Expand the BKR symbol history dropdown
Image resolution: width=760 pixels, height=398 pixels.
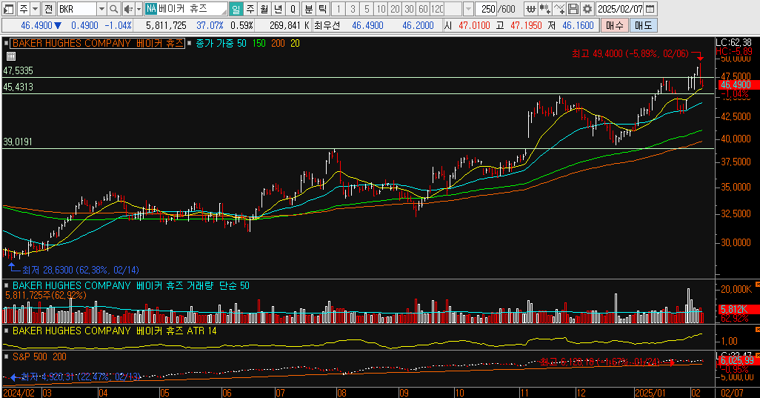click(x=101, y=9)
